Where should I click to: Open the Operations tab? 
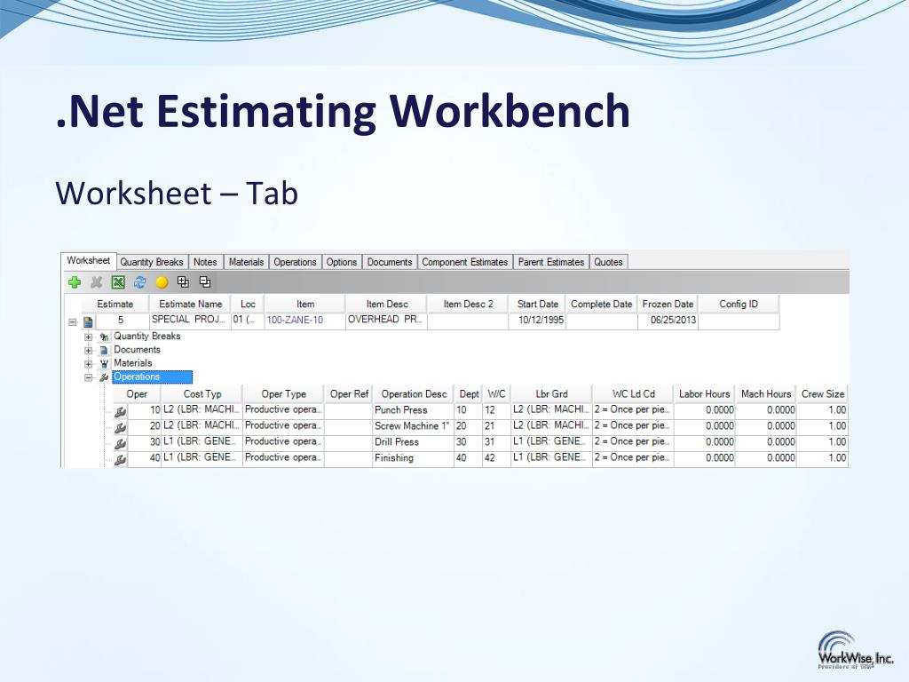(x=295, y=262)
